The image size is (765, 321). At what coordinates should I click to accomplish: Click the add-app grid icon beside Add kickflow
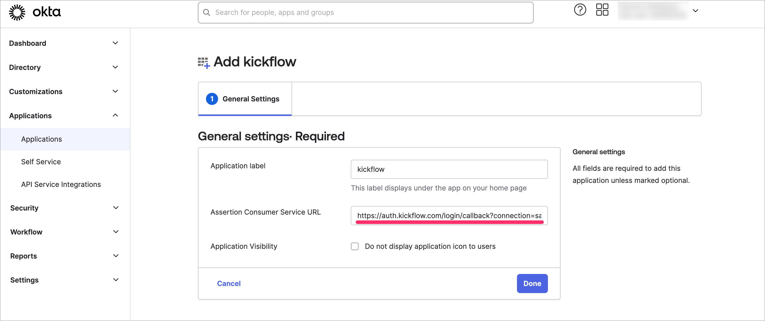point(204,63)
